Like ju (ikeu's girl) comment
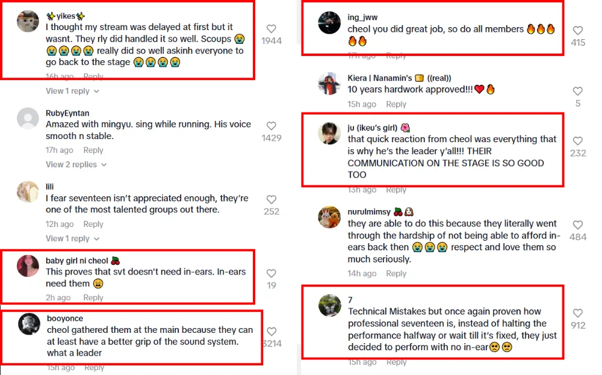This screenshot has height=375, width=602. tap(577, 141)
